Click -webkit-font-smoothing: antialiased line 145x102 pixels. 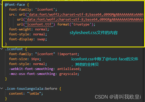[45, 69]
